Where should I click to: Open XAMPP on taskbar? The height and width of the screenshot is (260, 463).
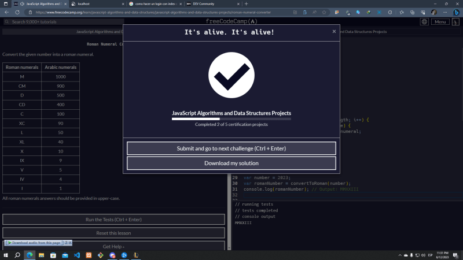coord(89,255)
